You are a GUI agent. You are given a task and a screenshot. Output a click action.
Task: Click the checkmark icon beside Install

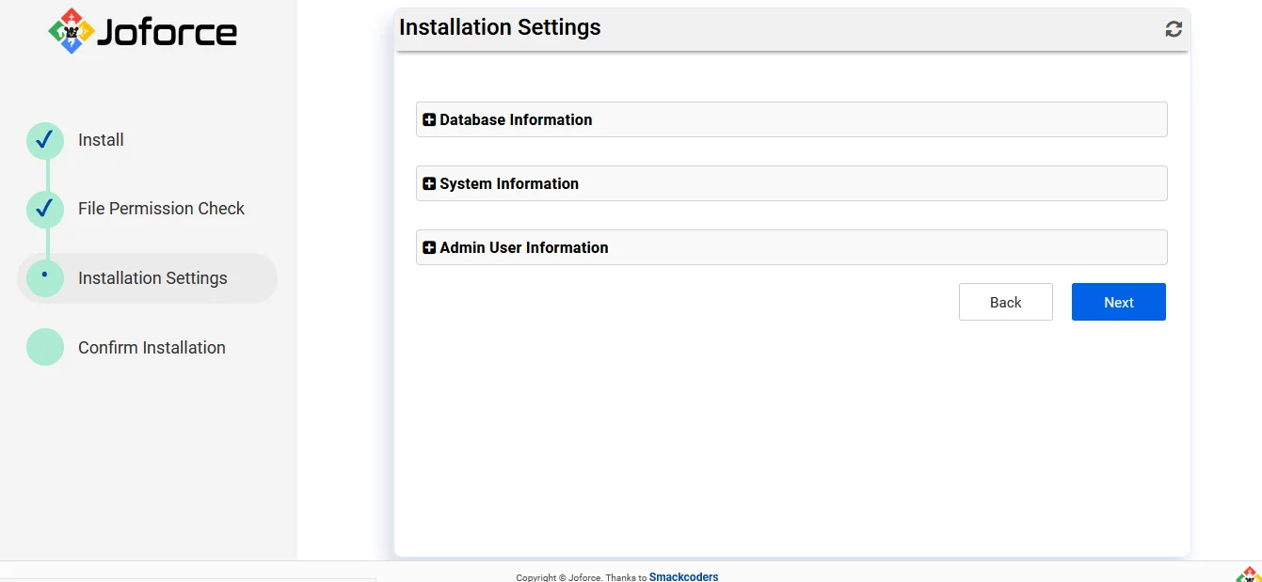pyautogui.click(x=44, y=139)
